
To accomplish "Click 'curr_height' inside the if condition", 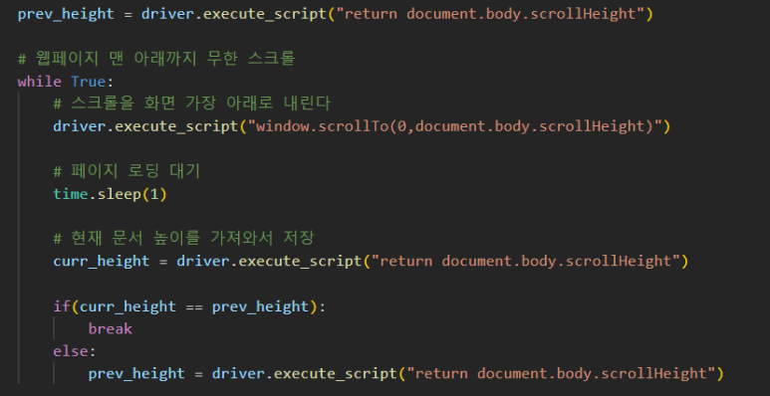I will [x=128, y=306].
